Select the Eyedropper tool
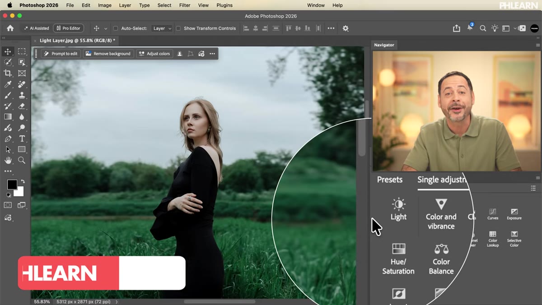 tap(8, 84)
